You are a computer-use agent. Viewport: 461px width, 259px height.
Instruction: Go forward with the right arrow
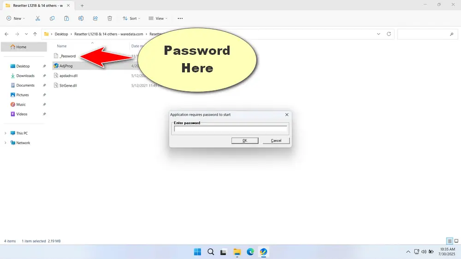(x=17, y=34)
